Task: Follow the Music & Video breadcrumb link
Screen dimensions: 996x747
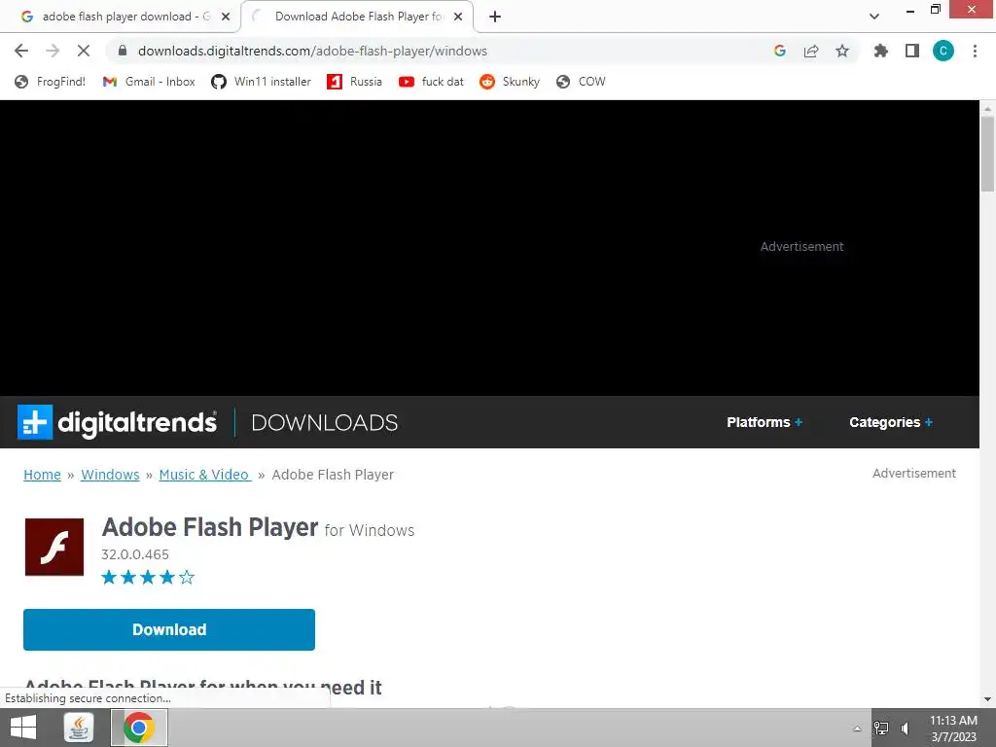Action: 204,475
